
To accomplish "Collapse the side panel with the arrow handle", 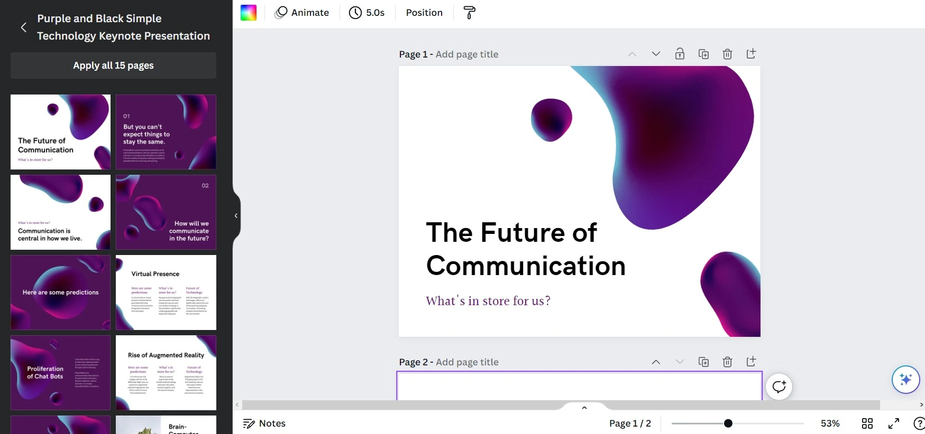I will click(236, 215).
